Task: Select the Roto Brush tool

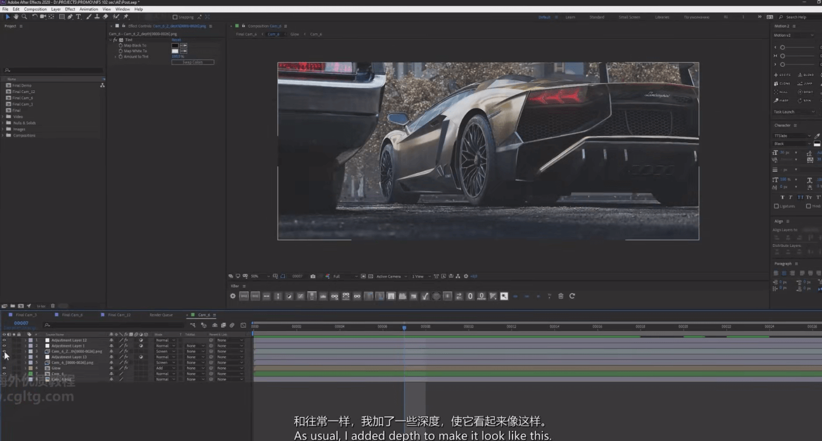Action: click(116, 17)
